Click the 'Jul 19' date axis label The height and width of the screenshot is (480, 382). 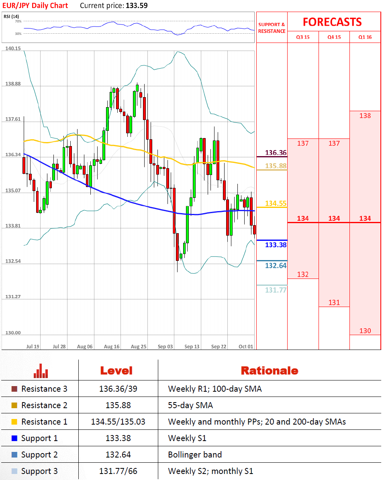pyautogui.click(x=33, y=346)
